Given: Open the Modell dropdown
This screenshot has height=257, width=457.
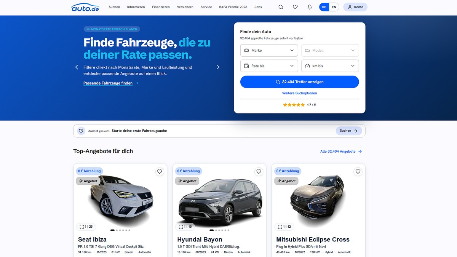Looking at the screenshot, I should point(330,50).
